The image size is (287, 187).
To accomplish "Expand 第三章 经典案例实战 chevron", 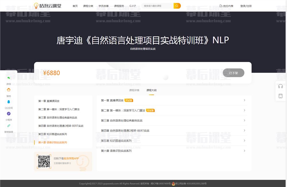I will click(245, 120).
